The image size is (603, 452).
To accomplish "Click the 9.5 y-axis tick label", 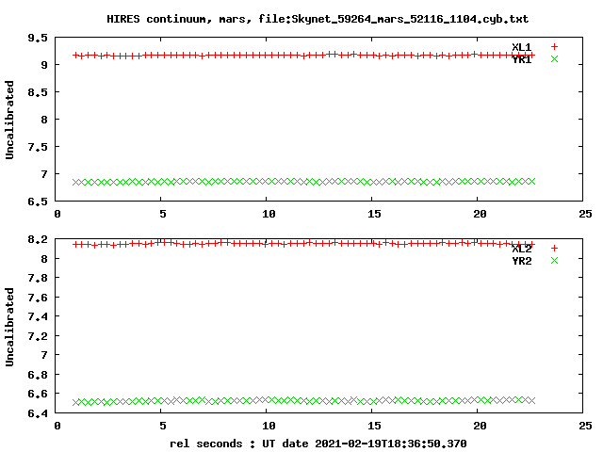I will (38, 38).
